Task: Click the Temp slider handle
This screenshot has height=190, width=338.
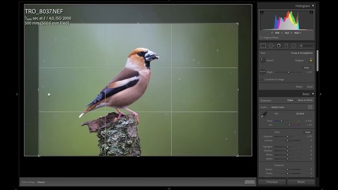Action: (x=281, y=121)
